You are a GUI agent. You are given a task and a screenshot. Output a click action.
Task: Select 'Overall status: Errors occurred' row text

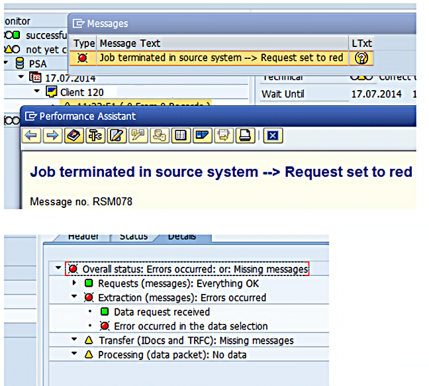point(195,269)
